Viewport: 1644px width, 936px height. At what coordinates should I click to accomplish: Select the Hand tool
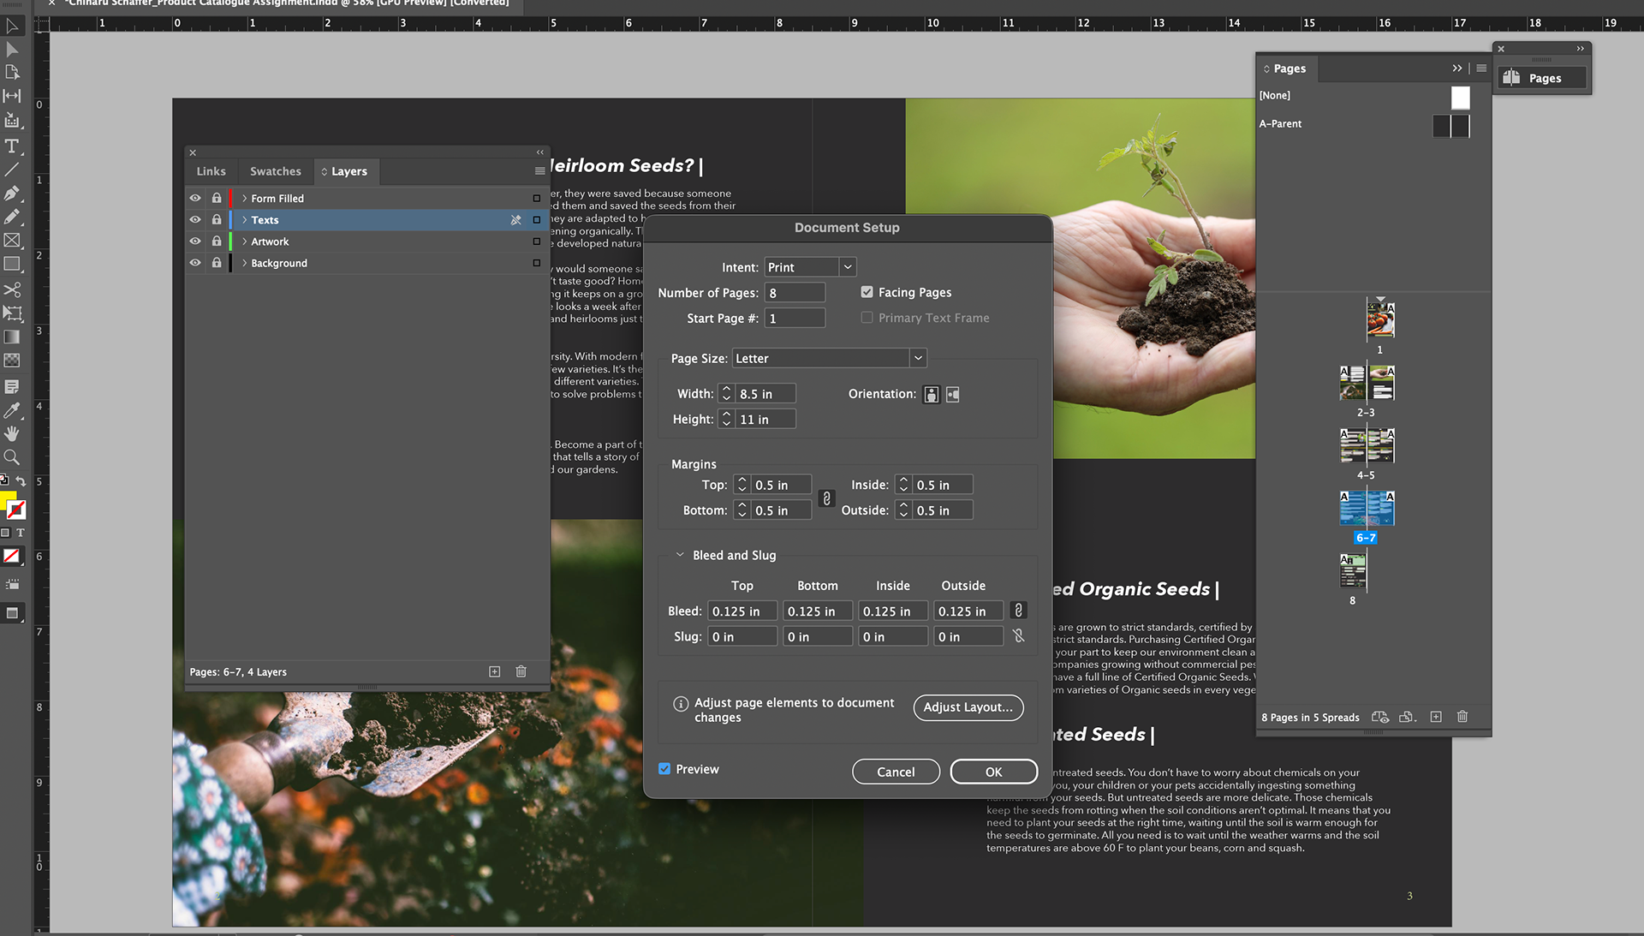click(12, 433)
